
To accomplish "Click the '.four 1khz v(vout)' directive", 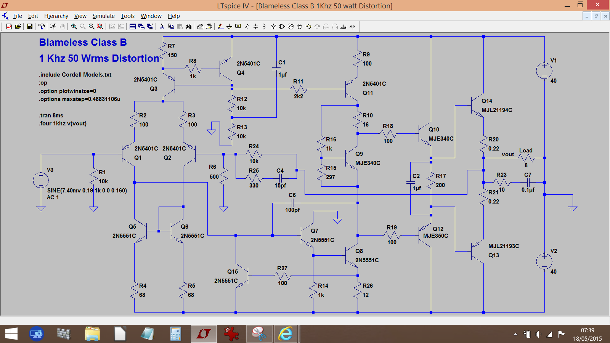I will 63,123.
